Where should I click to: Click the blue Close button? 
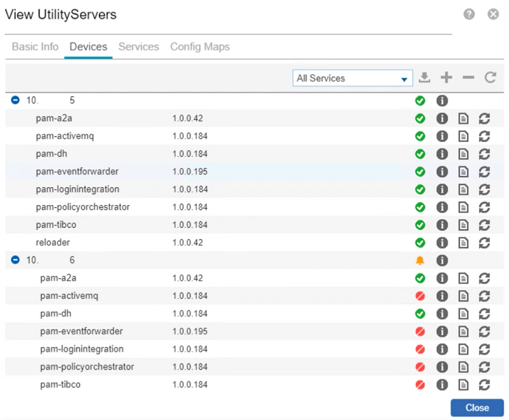pyautogui.click(x=476, y=408)
